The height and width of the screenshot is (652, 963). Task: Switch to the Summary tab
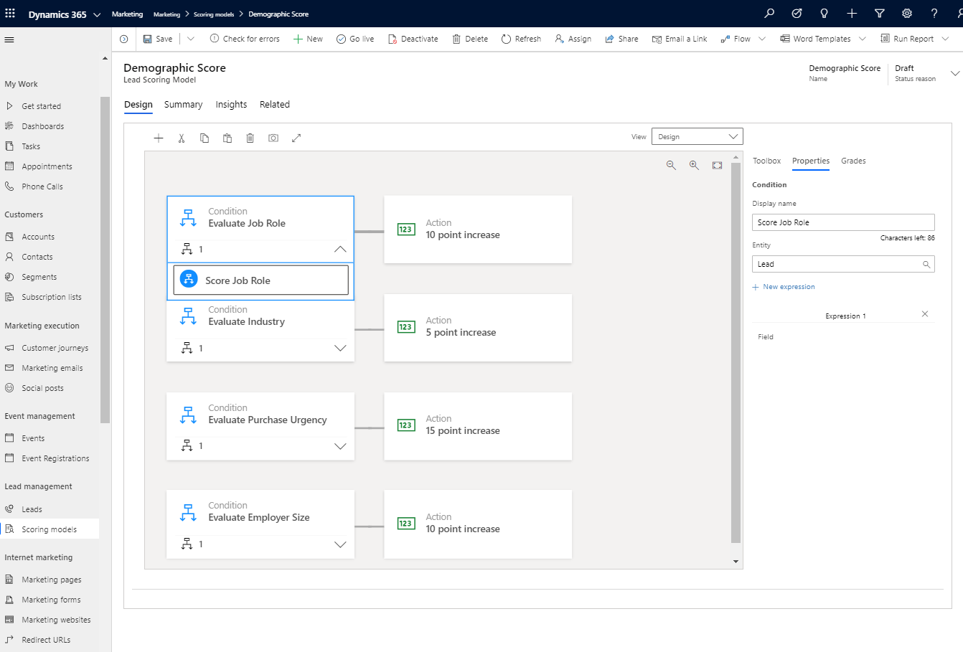183,105
